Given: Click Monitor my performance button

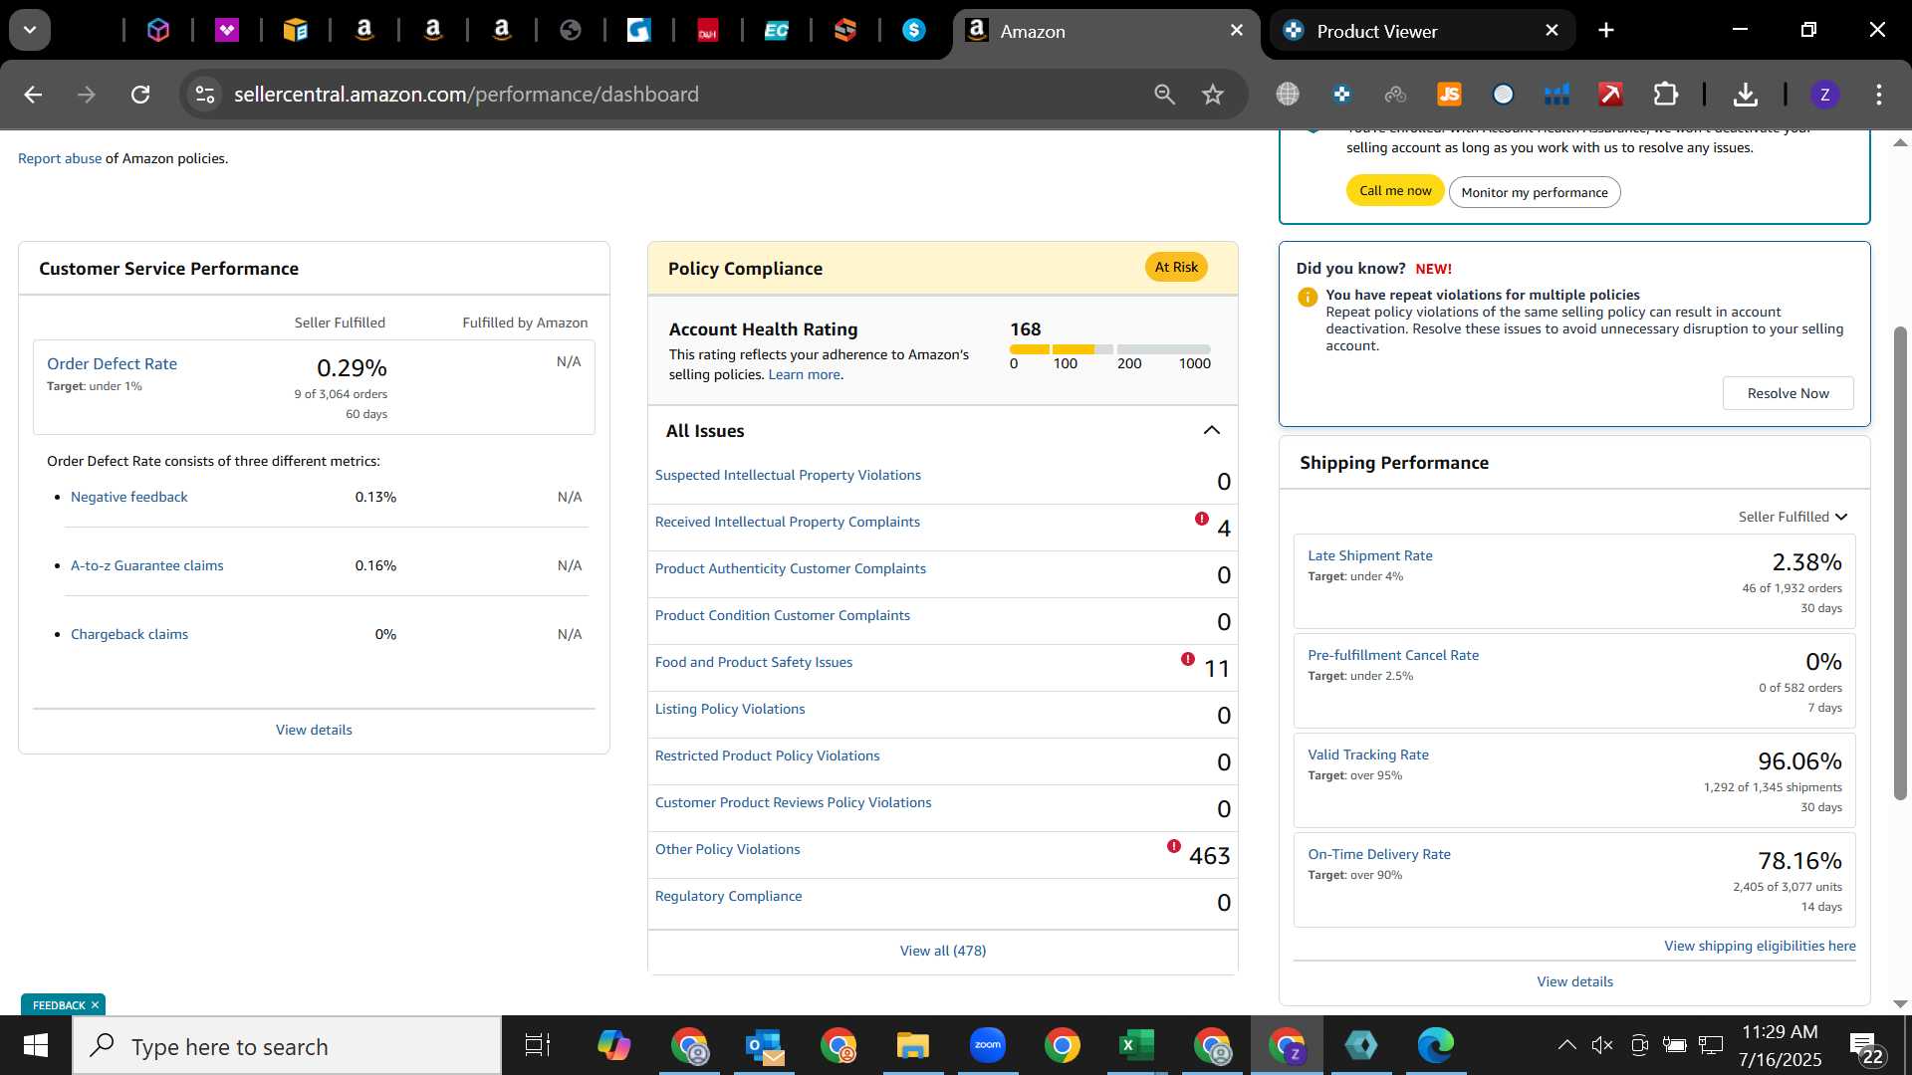Looking at the screenshot, I should coord(1535,192).
